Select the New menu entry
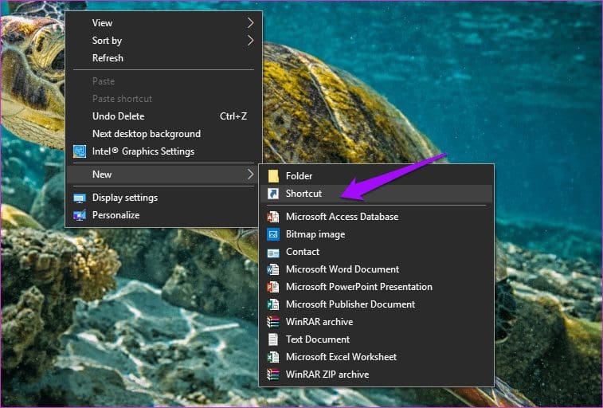This screenshot has width=603, height=408. (164, 175)
